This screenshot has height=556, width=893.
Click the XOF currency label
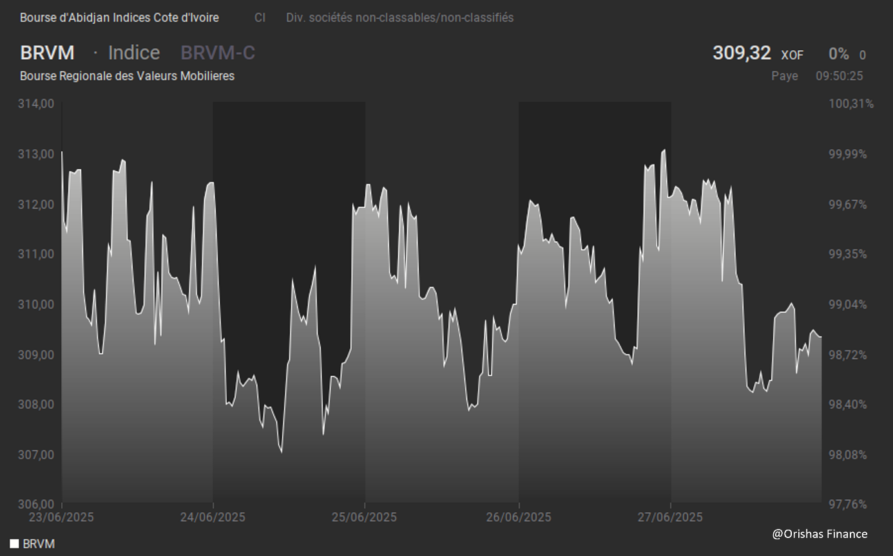coord(792,55)
